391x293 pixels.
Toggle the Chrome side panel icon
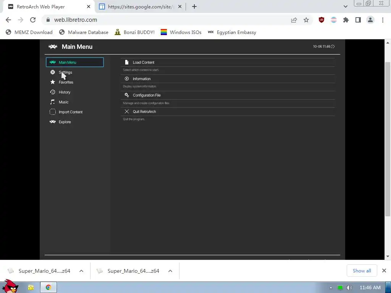click(358, 20)
